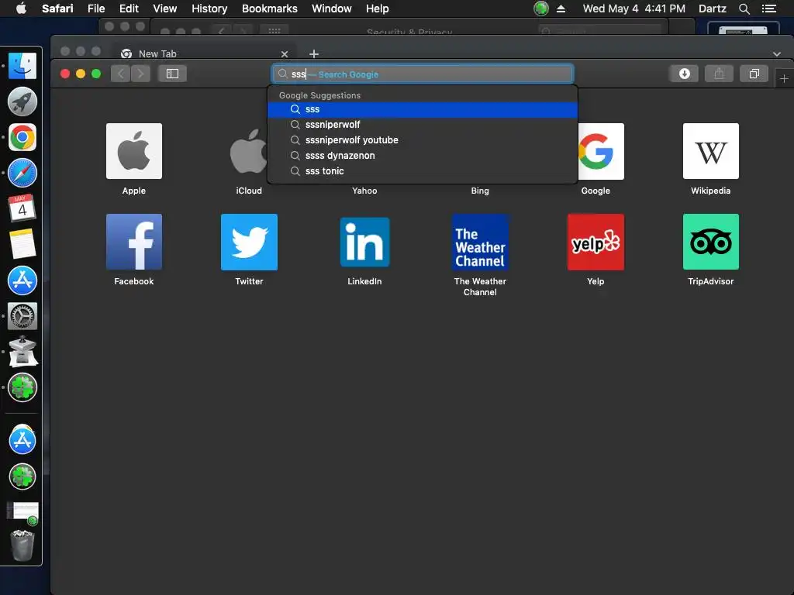
Task: Open the Apple favorite tile
Action: tap(133, 151)
